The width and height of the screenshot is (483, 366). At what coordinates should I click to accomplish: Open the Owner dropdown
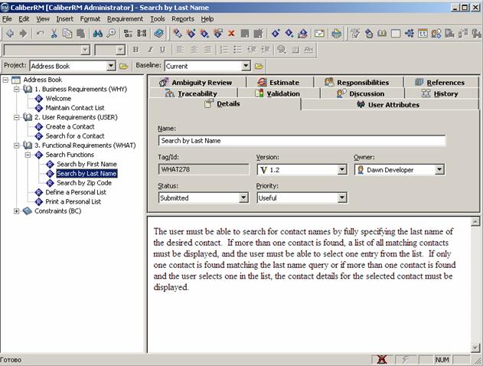pos(439,169)
